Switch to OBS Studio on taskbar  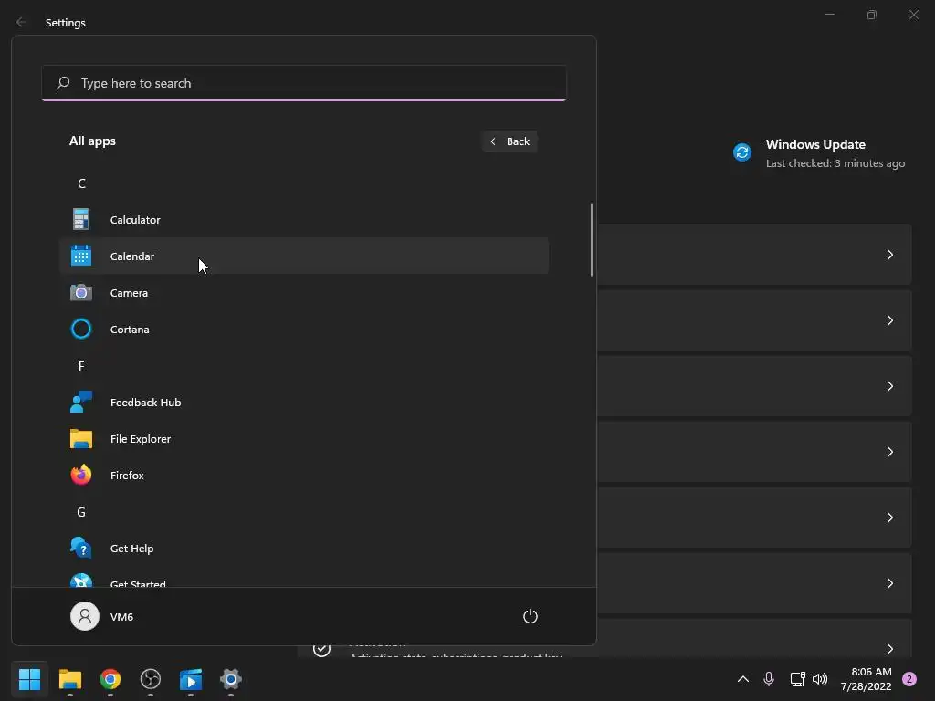(151, 679)
